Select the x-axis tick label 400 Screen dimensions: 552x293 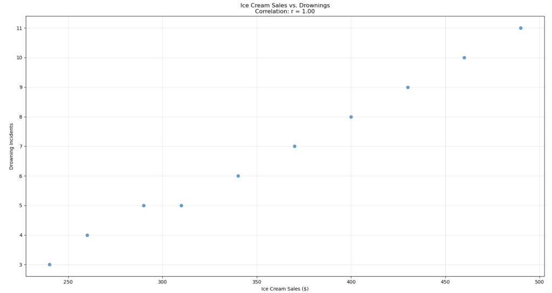click(351, 282)
